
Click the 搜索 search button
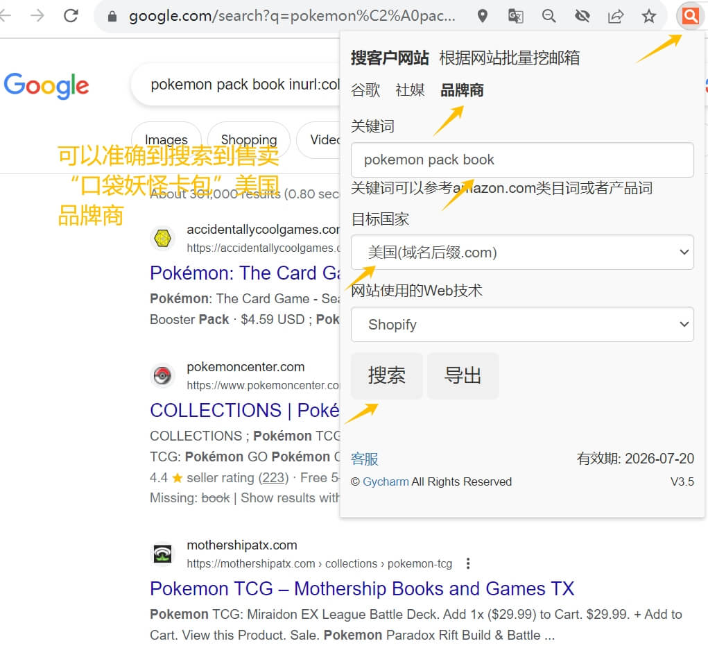tap(386, 375)
